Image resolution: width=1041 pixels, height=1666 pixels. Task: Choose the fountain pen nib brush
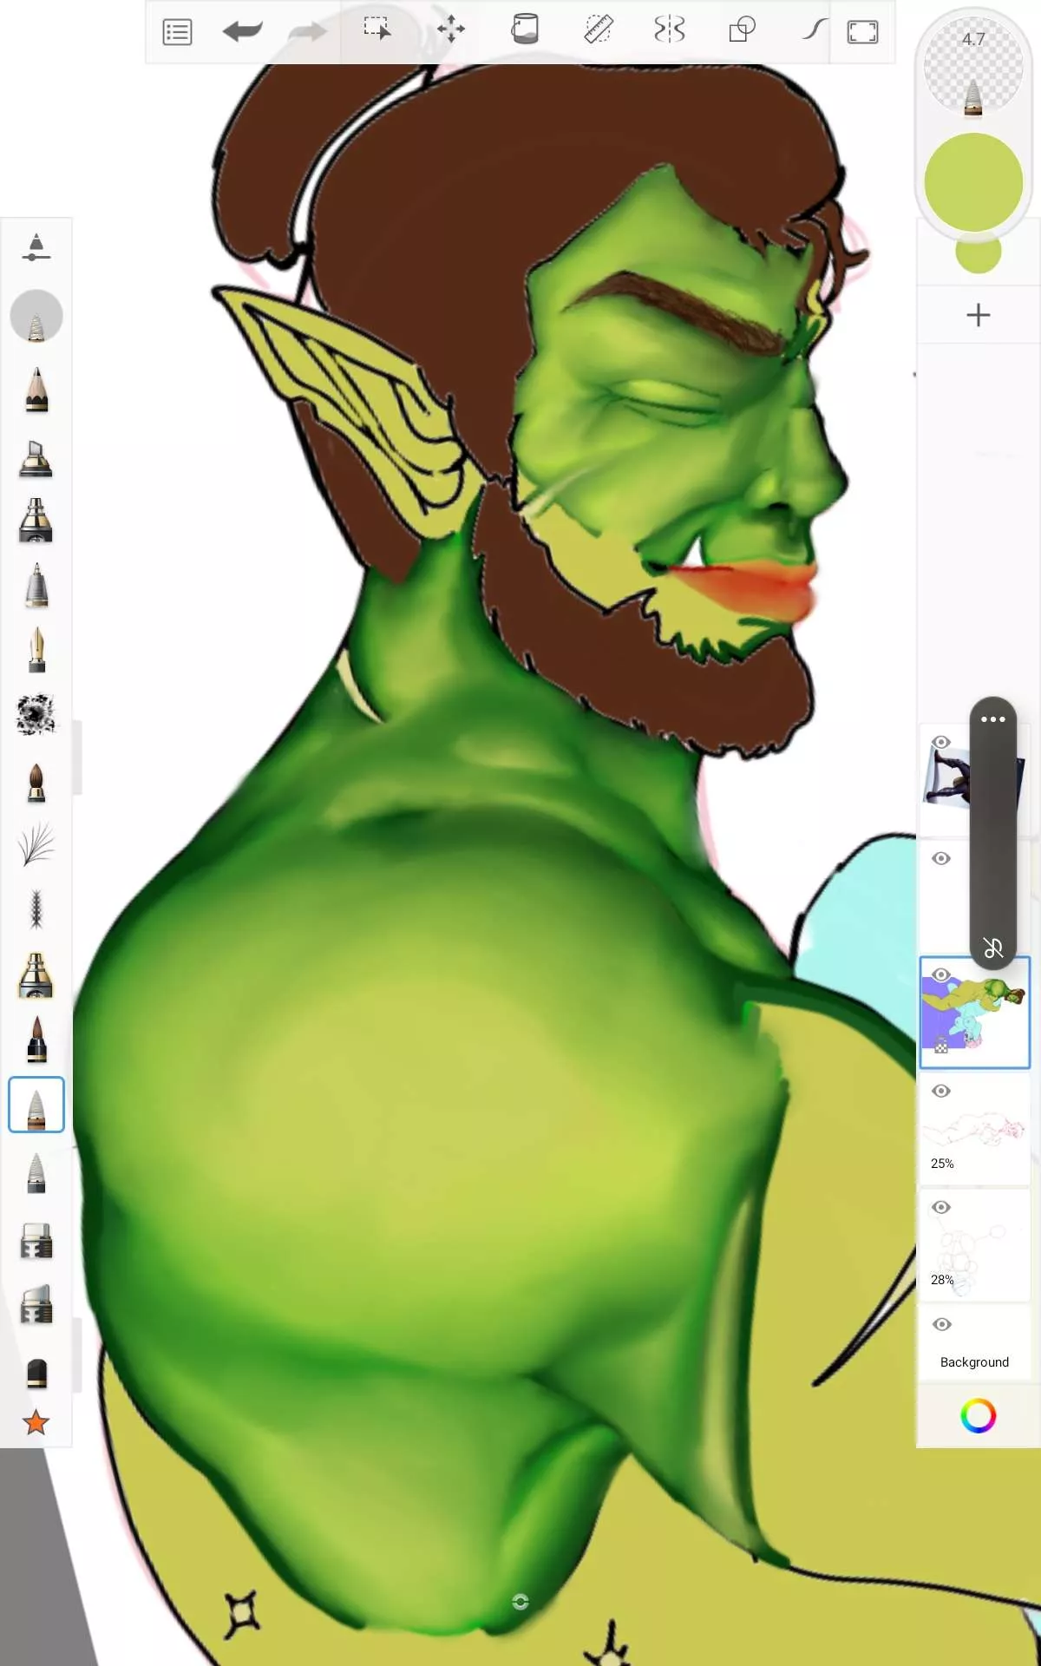pyautogui.click(x=36, y=650)
